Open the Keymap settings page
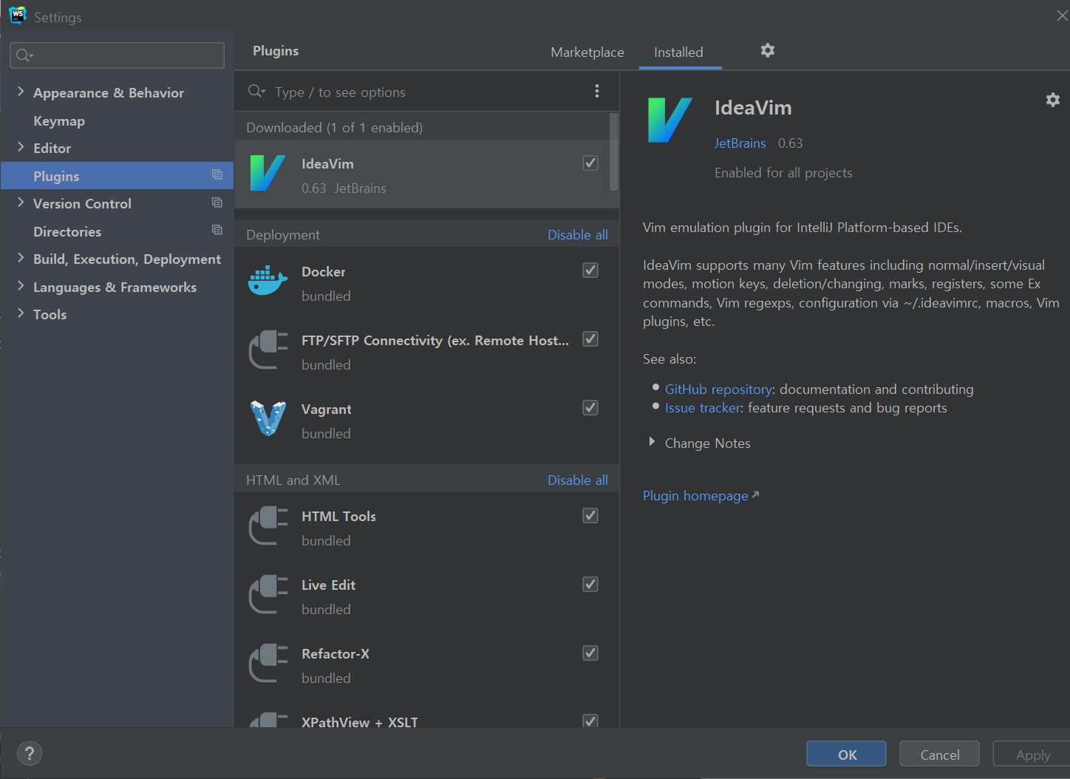Image resolution: width=1070 pixels, height=779 pixels. pyautogui.click(x=59, y=121)
